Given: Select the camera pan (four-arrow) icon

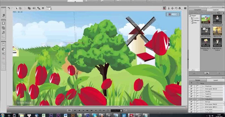Looking at the screenshot, I should coord(172,8).
